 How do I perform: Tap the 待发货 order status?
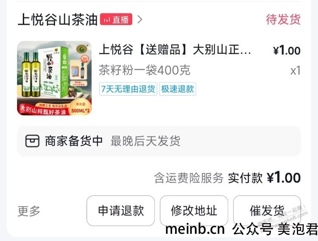click(x=283, y=19)
